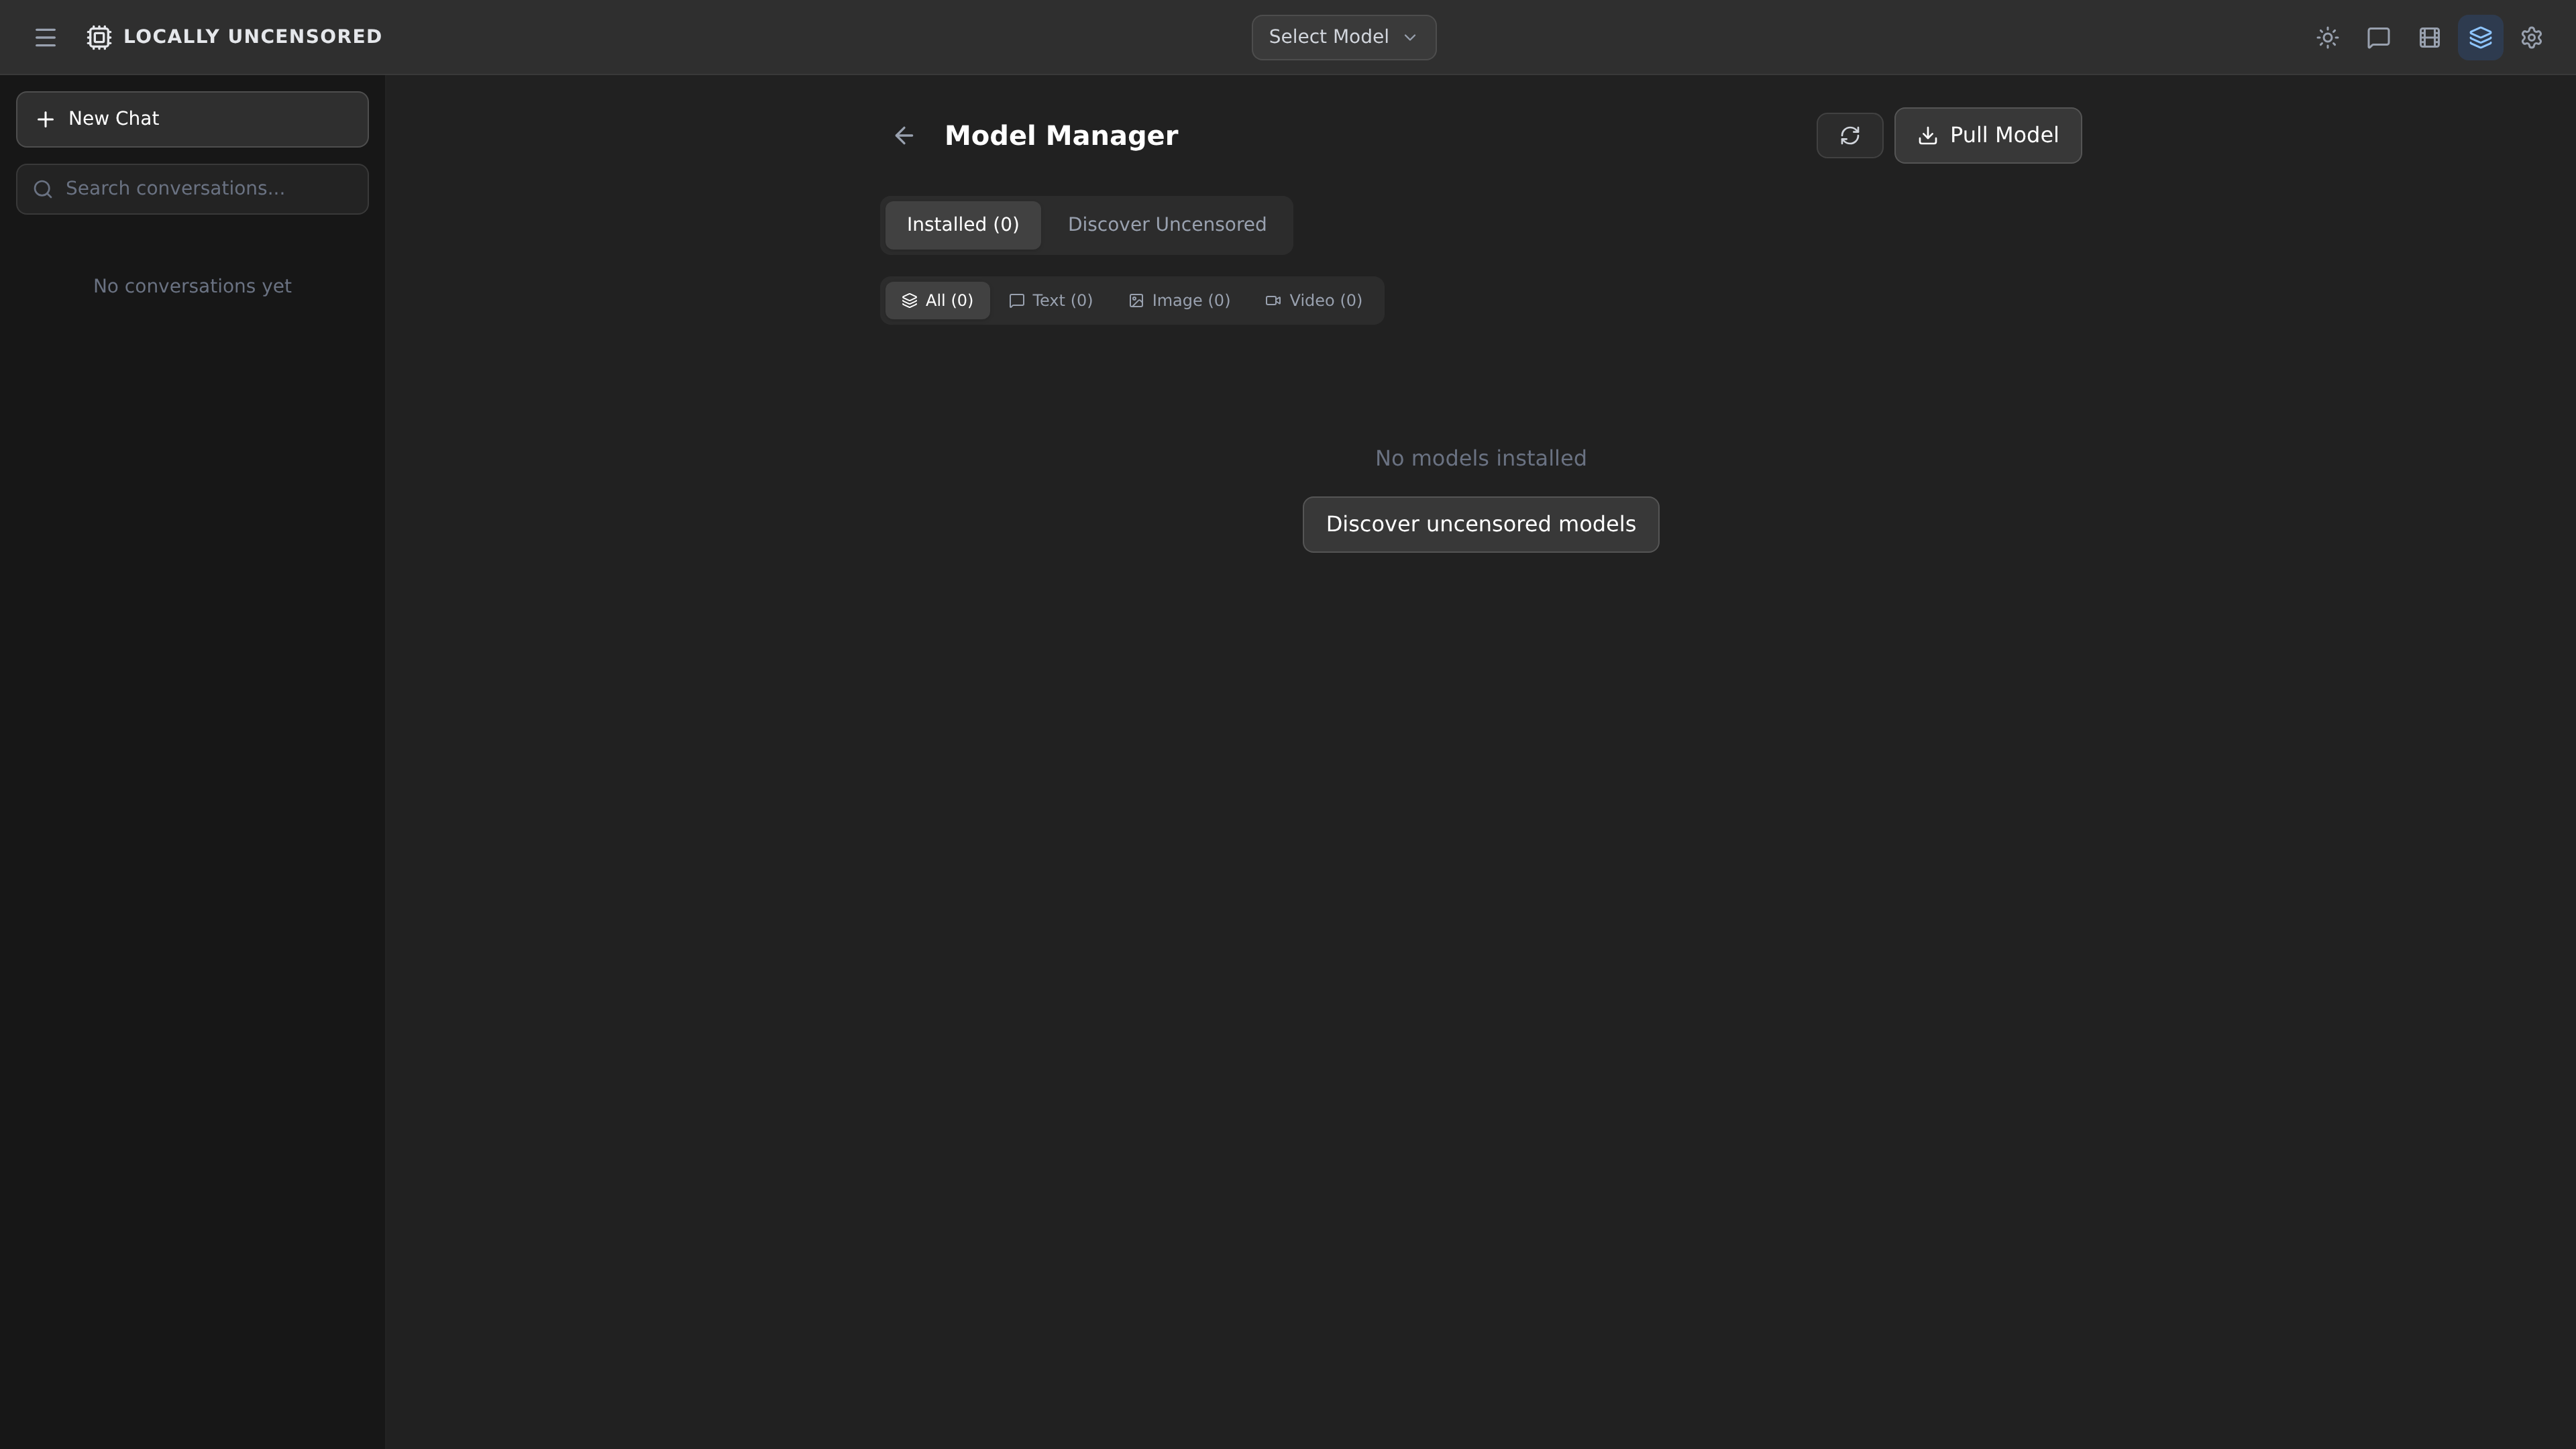Image resolution: width=2576 pixels, height=1449 pixels.
Task: Start a New Chat
Action: pos(191,119)
